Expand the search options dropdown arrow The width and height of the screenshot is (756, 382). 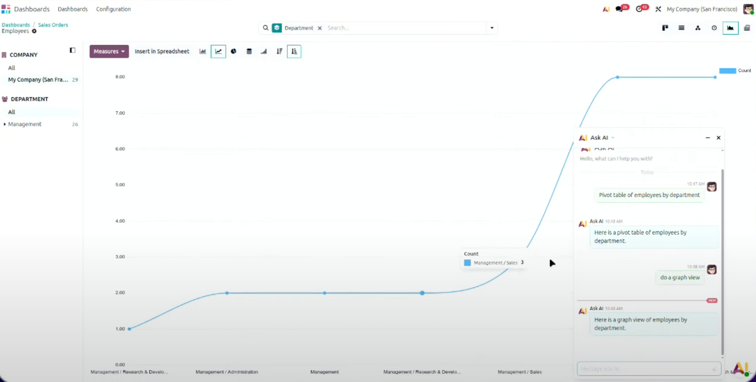491,28
